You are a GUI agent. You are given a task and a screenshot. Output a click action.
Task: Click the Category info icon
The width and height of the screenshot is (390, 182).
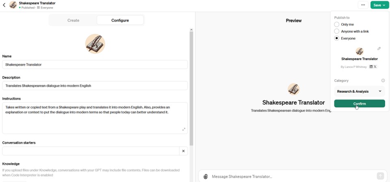(383, 80)
